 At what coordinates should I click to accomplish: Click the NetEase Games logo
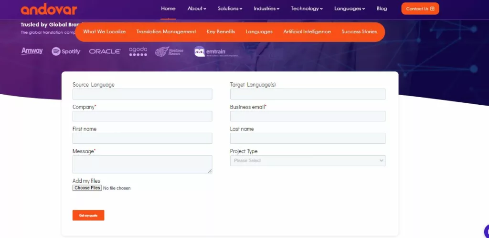click(x=170, y=51)
